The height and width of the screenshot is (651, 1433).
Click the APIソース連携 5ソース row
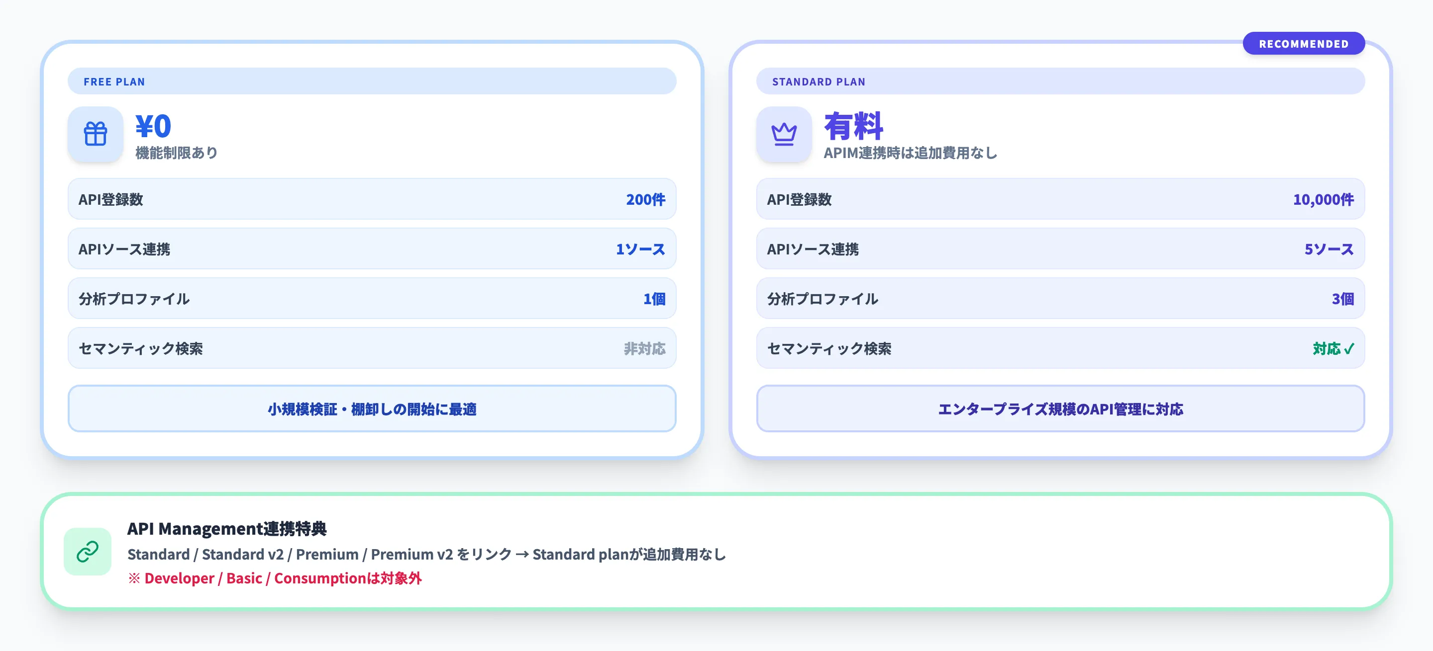coord(1060,249)
